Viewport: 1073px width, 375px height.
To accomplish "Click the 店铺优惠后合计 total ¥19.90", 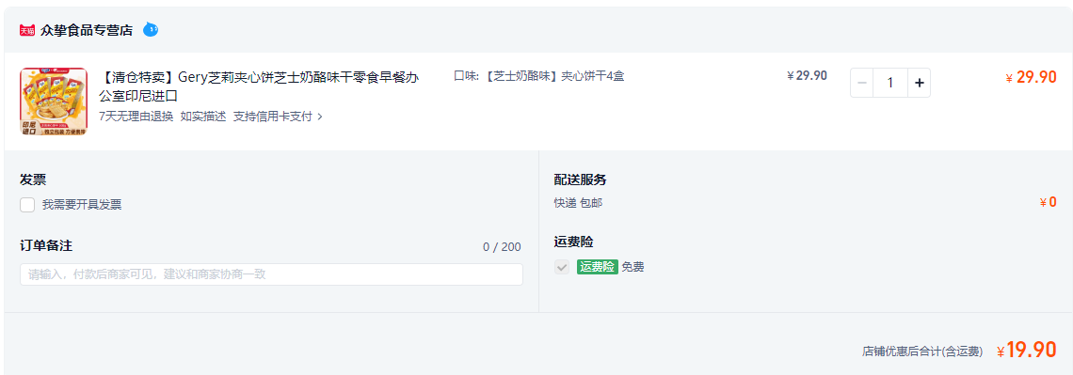I will tap(1027, 351).
